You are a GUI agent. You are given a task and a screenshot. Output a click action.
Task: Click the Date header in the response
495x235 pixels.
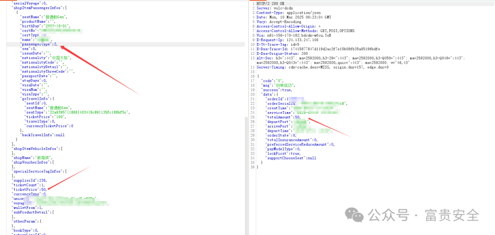(x=294, y=17)
